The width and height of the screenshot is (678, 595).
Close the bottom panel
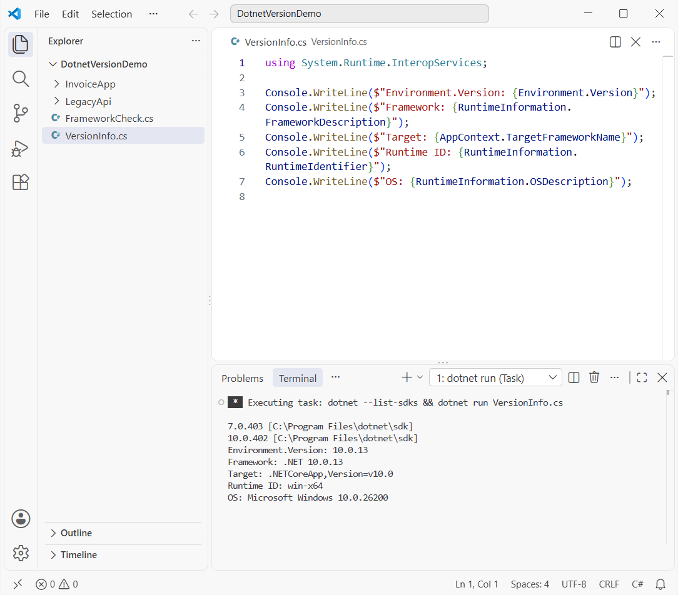tap(662, 377)
